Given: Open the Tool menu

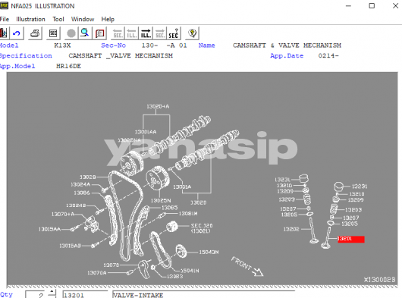Looking at the screenshot, I should coord(58,19).
